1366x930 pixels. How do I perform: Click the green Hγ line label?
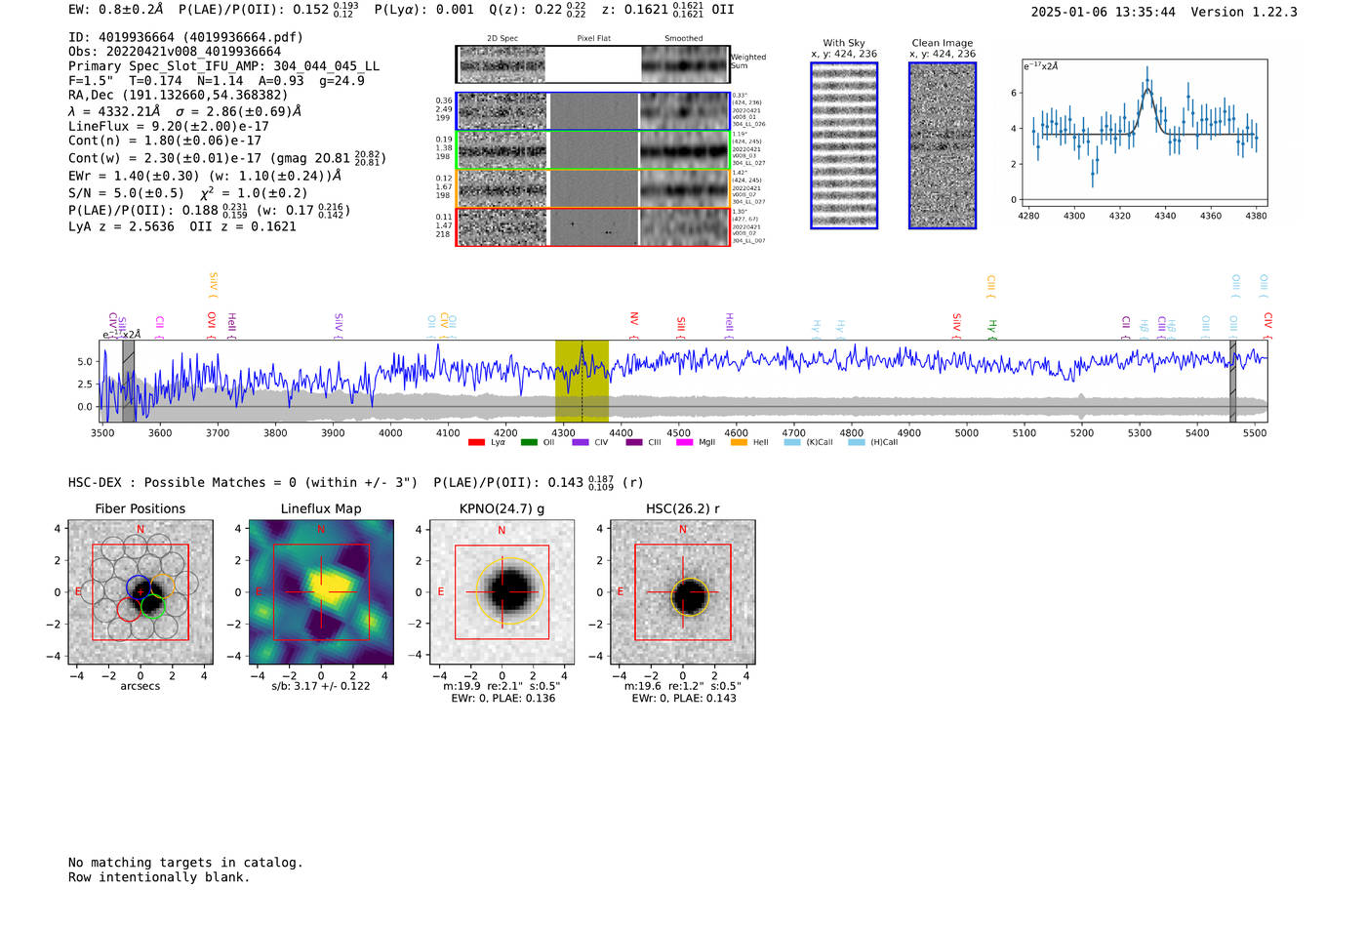992,329
